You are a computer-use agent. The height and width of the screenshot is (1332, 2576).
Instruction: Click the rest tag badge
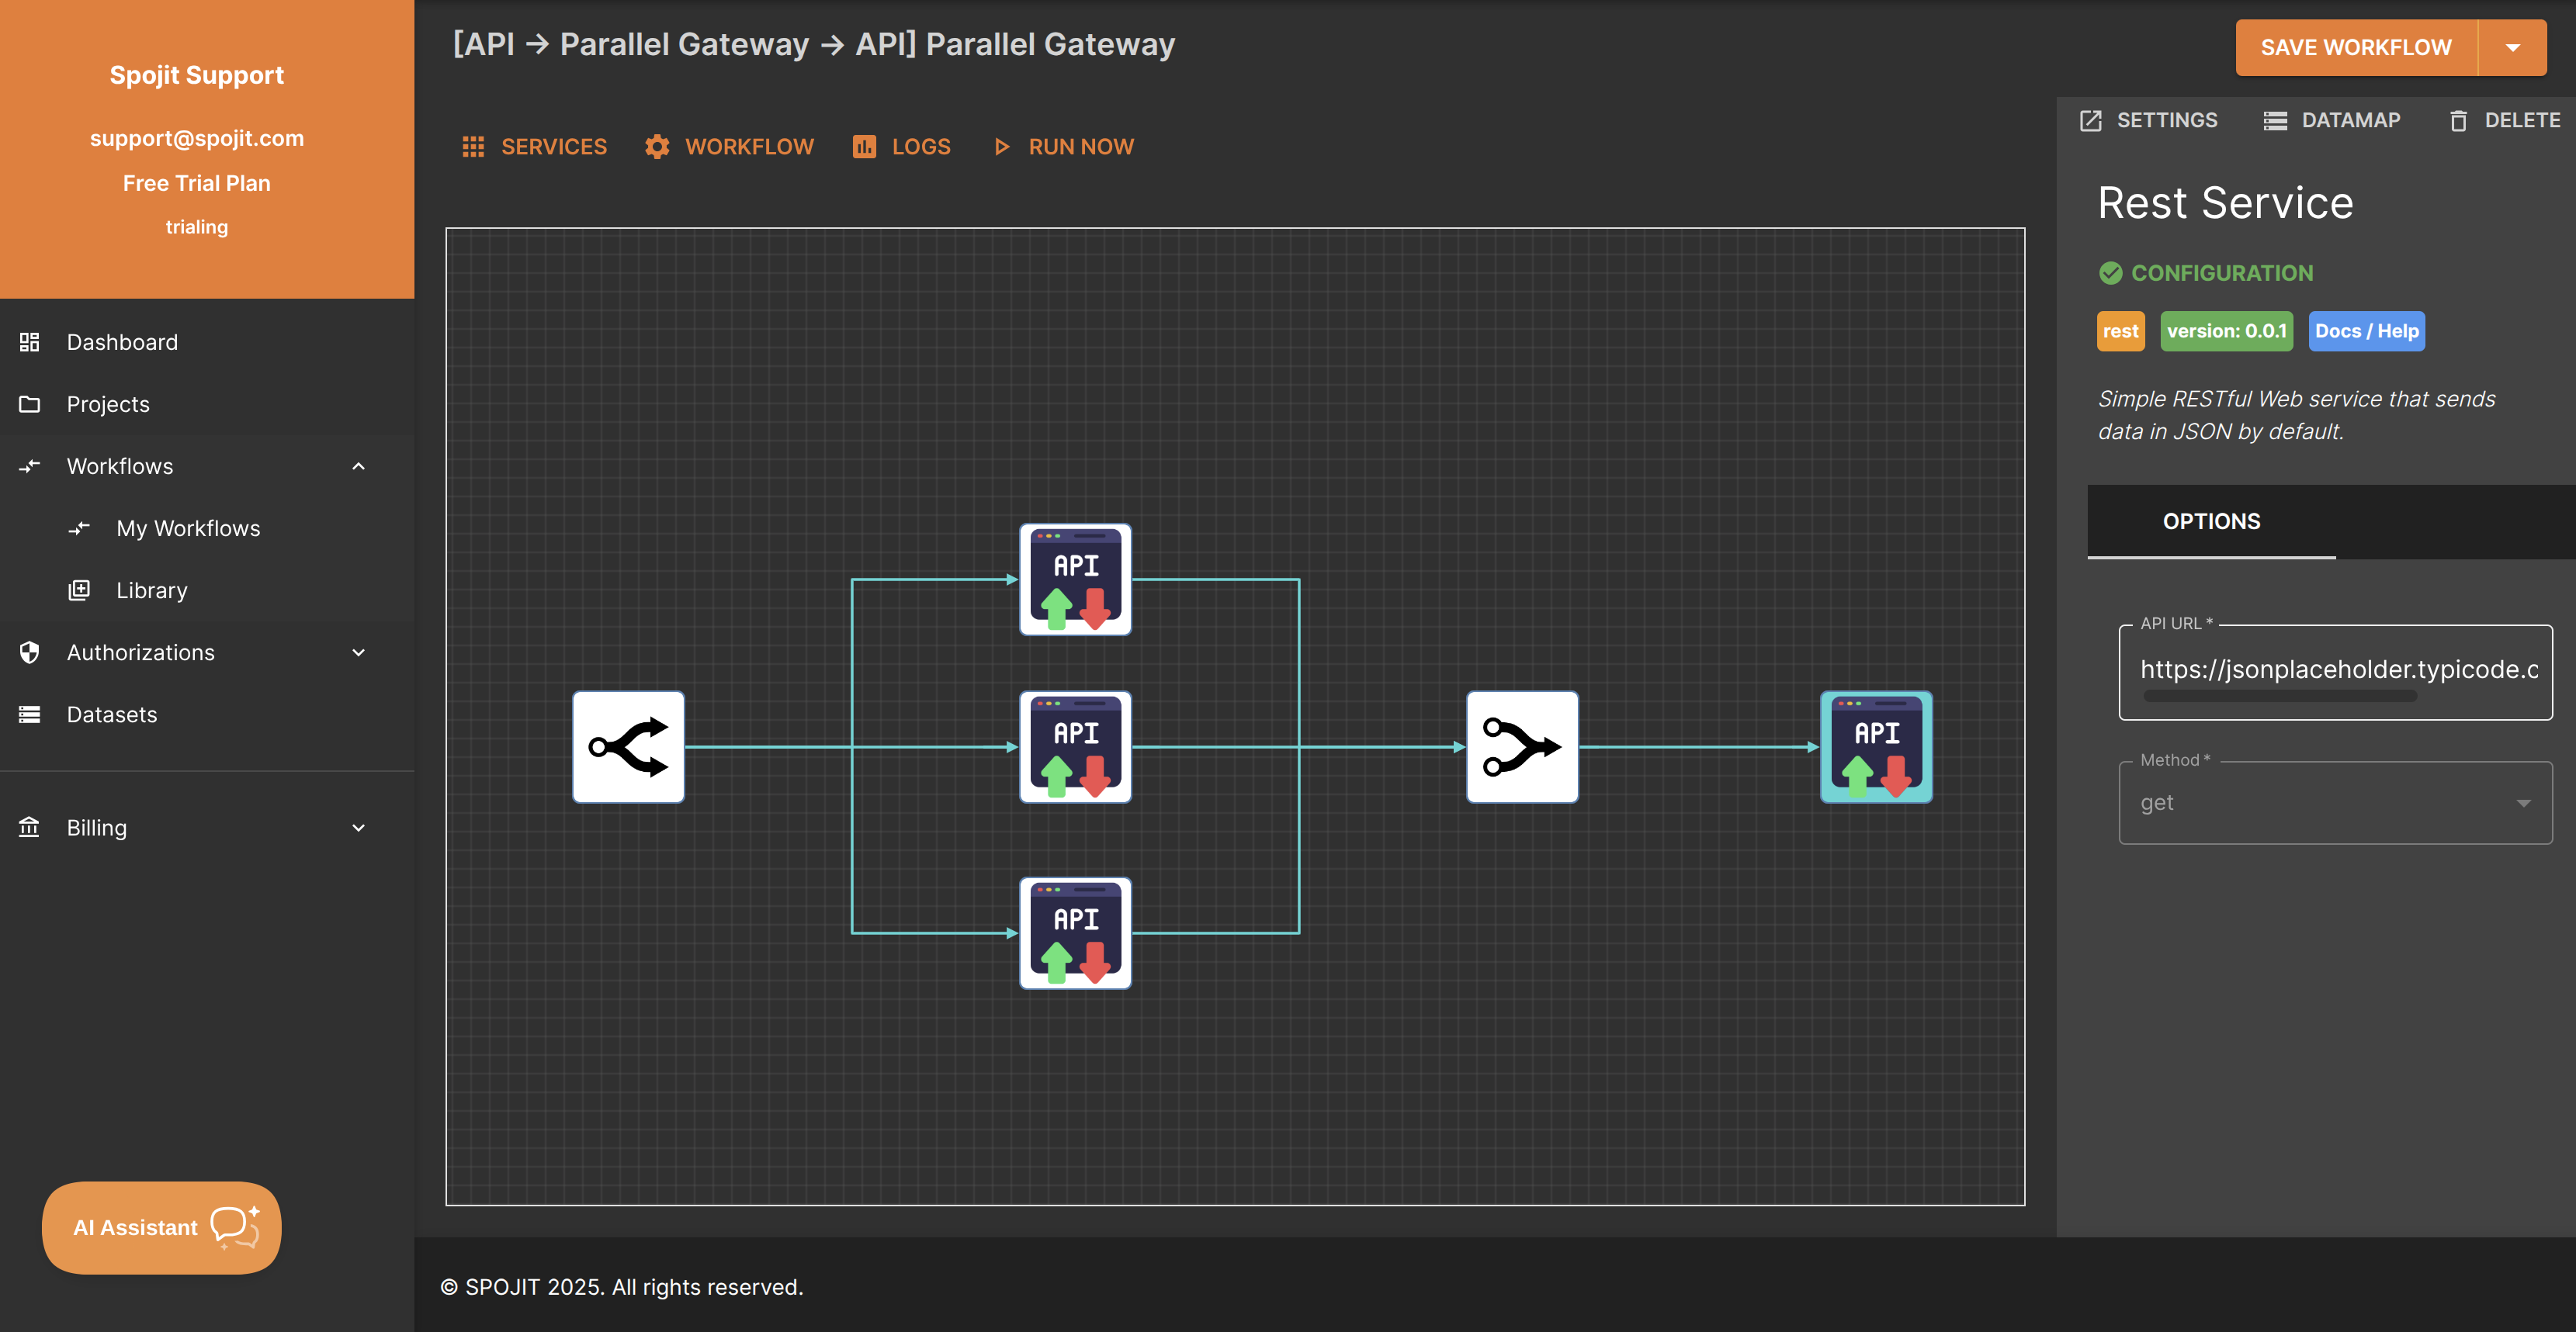coord(2120,330)
